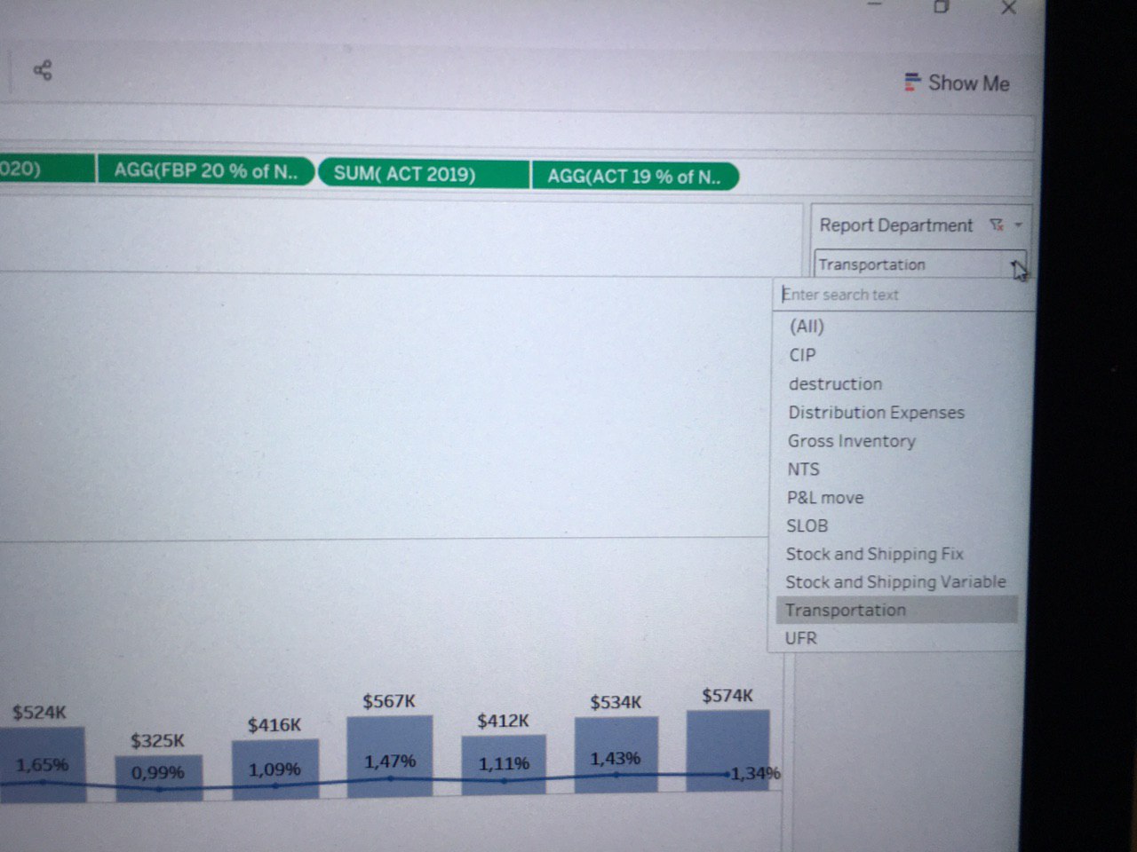Choose destruction from the dropdown list
This screenshot has height=852, width=1137.
[x=835, y=384]
